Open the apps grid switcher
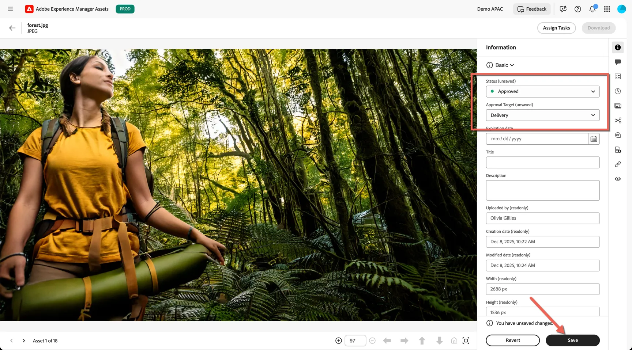Image resolution: width=632 pixels, height=350 pixels. 607,9
